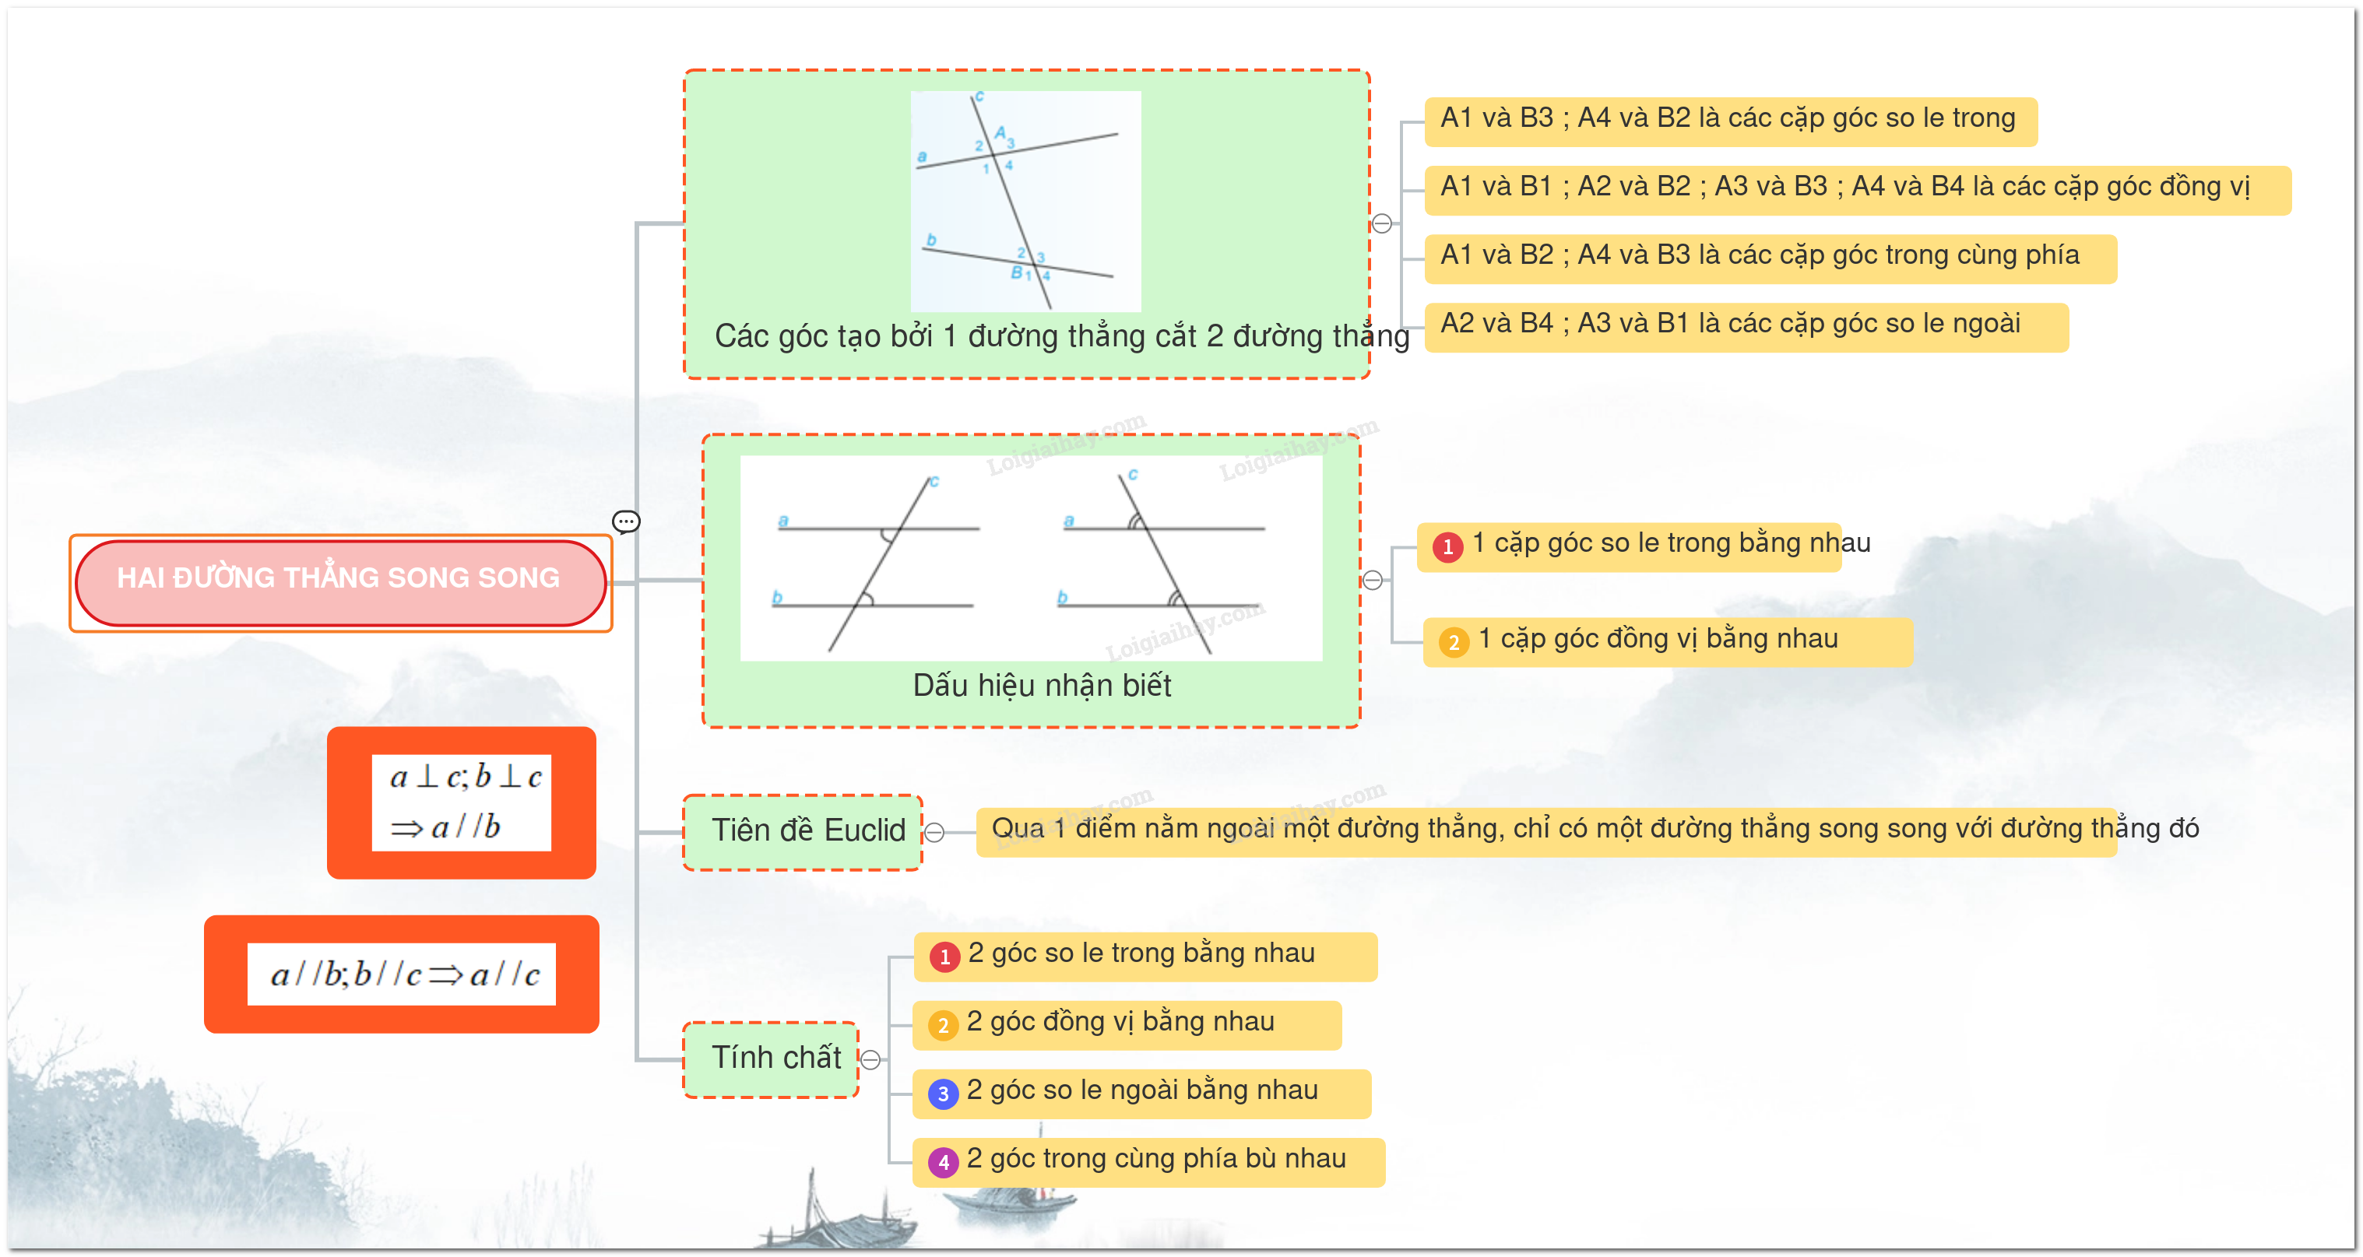Click transversal angles diagram image at top
The width and height of the screenshot is (2363, 1257).
[x=1025, y=201]
